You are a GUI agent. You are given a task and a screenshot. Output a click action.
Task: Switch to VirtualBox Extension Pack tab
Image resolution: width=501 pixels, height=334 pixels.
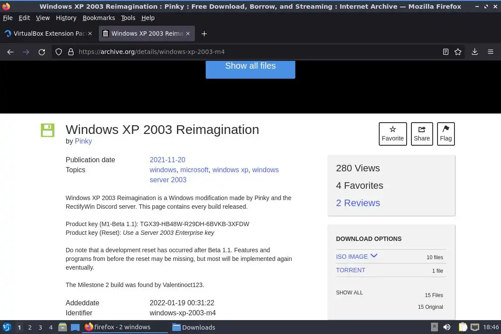click(x=47, y=33)
